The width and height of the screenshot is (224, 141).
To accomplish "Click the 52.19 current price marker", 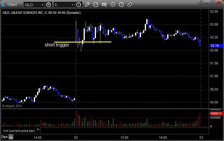I will pyautogui.click(x=216, y=46).
